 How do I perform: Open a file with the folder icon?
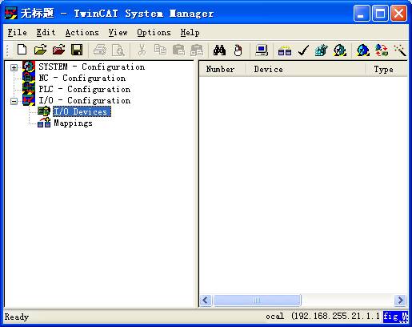41,50
